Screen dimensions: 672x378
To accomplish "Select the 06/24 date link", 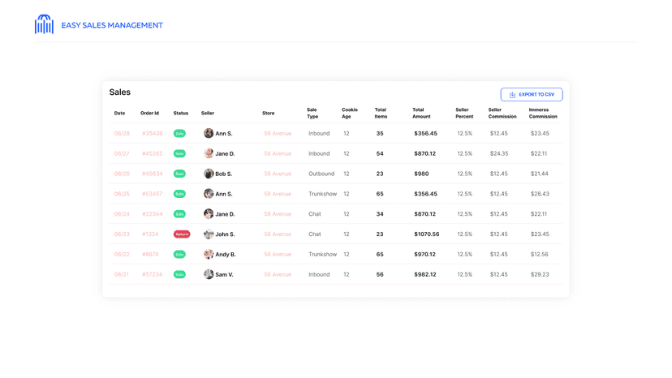I will [x=122, y=214].
